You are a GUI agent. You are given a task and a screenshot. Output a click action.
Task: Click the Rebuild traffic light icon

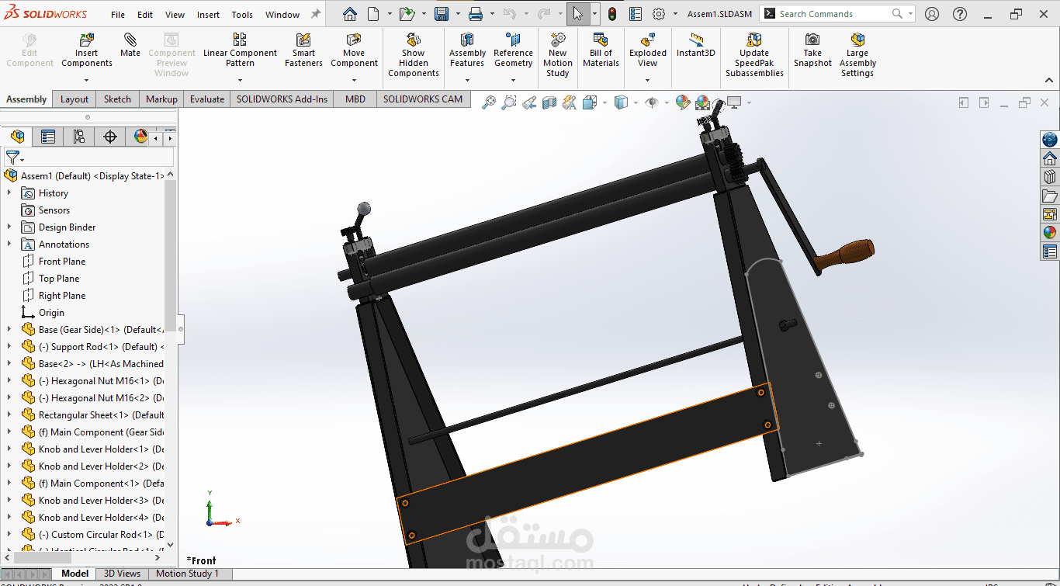612,14
